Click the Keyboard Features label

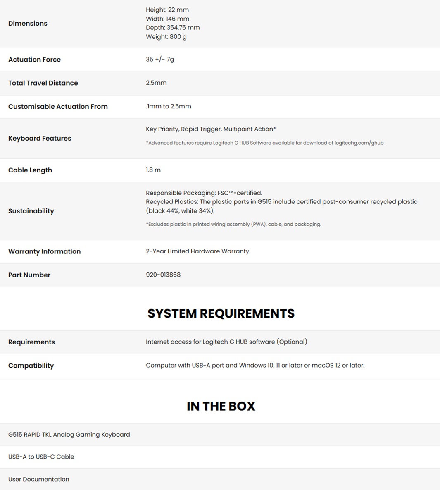point(40,139)
